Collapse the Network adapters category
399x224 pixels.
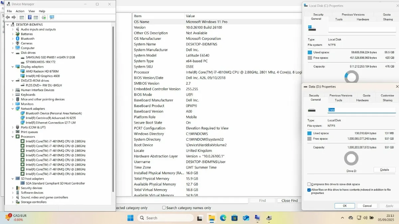click(13, 109)
